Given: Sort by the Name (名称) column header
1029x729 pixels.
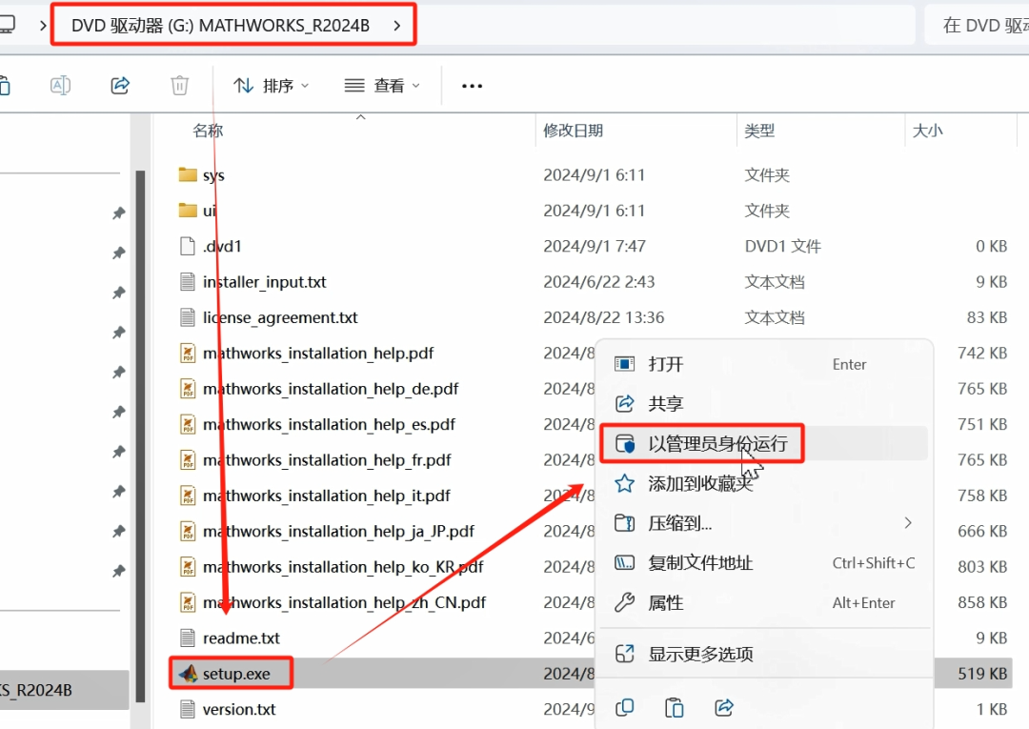Looking at the screenshot, I should 208,131.
